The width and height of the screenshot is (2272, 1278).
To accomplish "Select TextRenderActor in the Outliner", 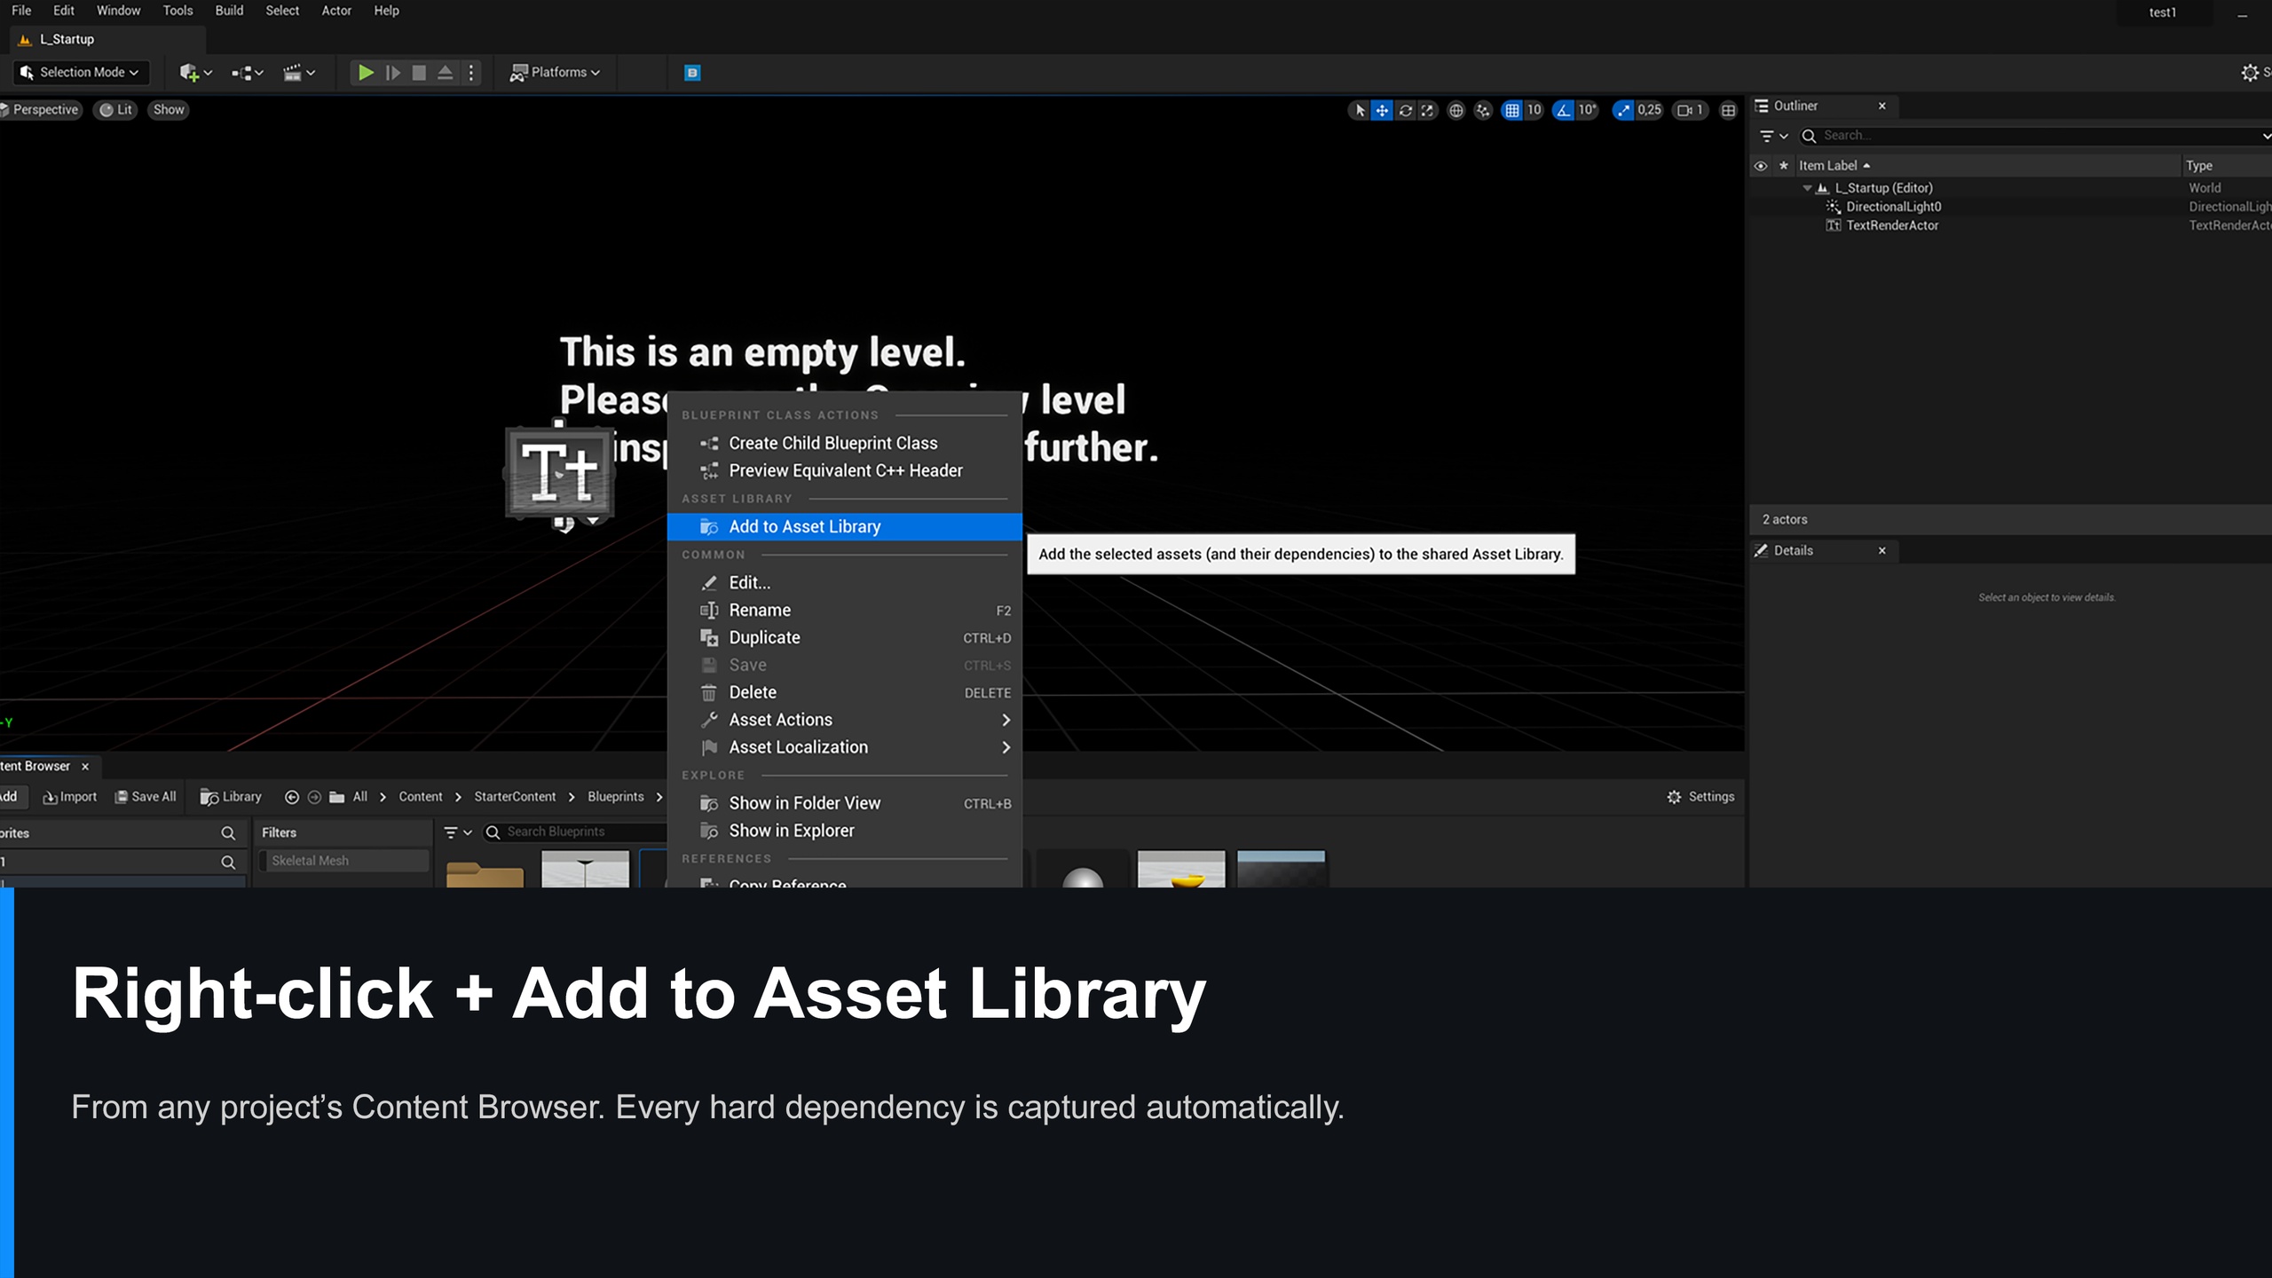I will 1892,225.
